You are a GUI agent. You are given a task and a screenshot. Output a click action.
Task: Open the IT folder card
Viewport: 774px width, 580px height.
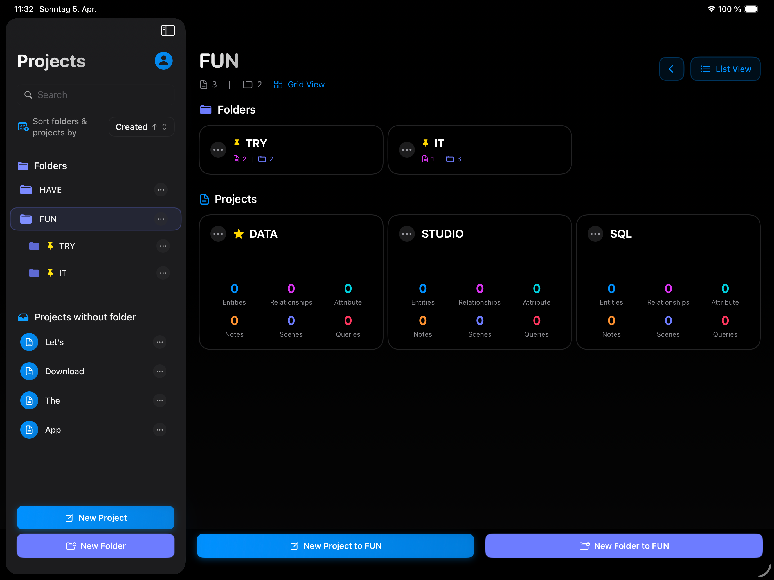click(480, 150)
